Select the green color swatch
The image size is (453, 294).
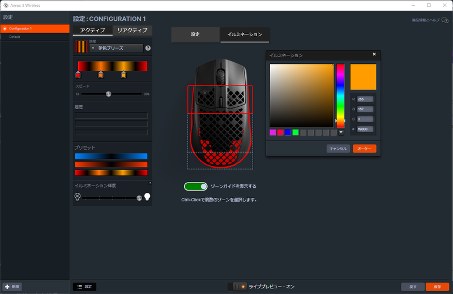(x=296, y=132)
